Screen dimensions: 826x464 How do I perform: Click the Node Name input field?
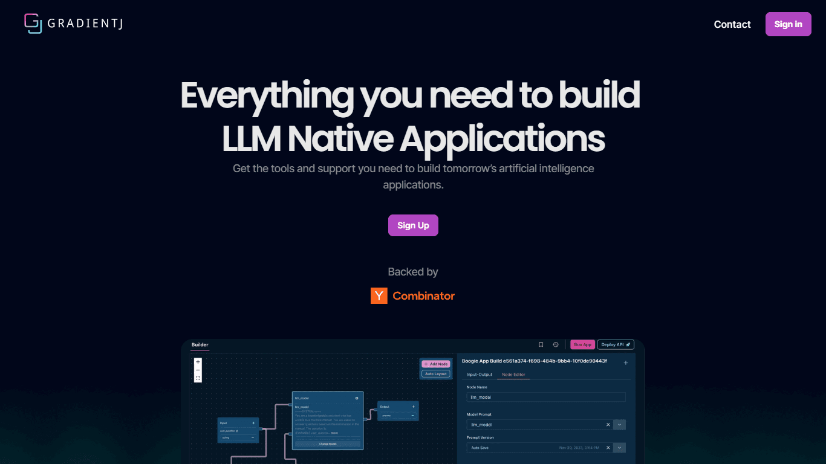(546, 398)
